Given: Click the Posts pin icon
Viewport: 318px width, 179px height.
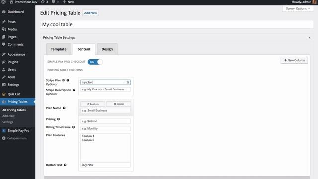Looking at the screenshot, I should pos(4,22).
